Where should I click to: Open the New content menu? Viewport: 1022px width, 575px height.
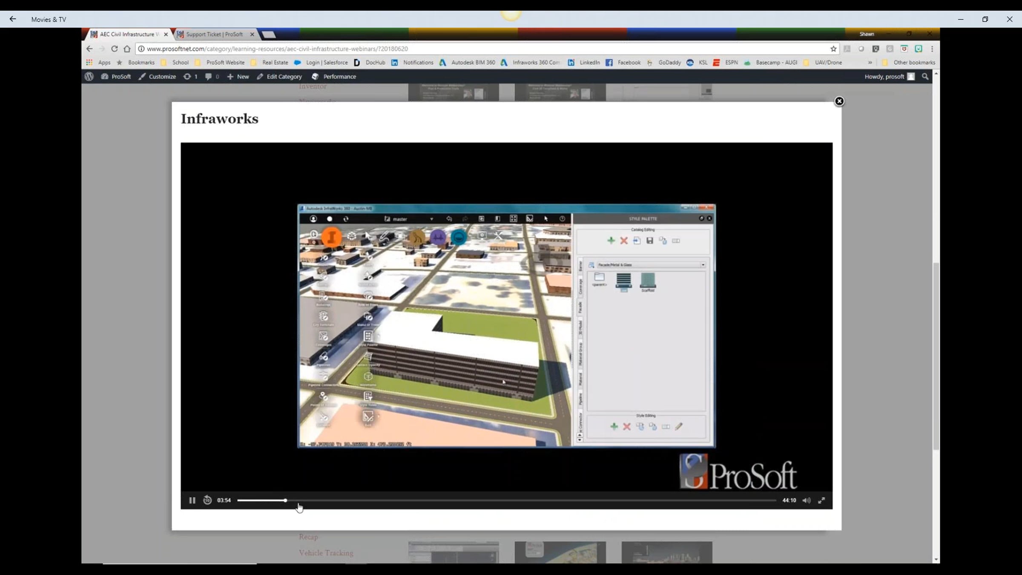click(238, 77)
